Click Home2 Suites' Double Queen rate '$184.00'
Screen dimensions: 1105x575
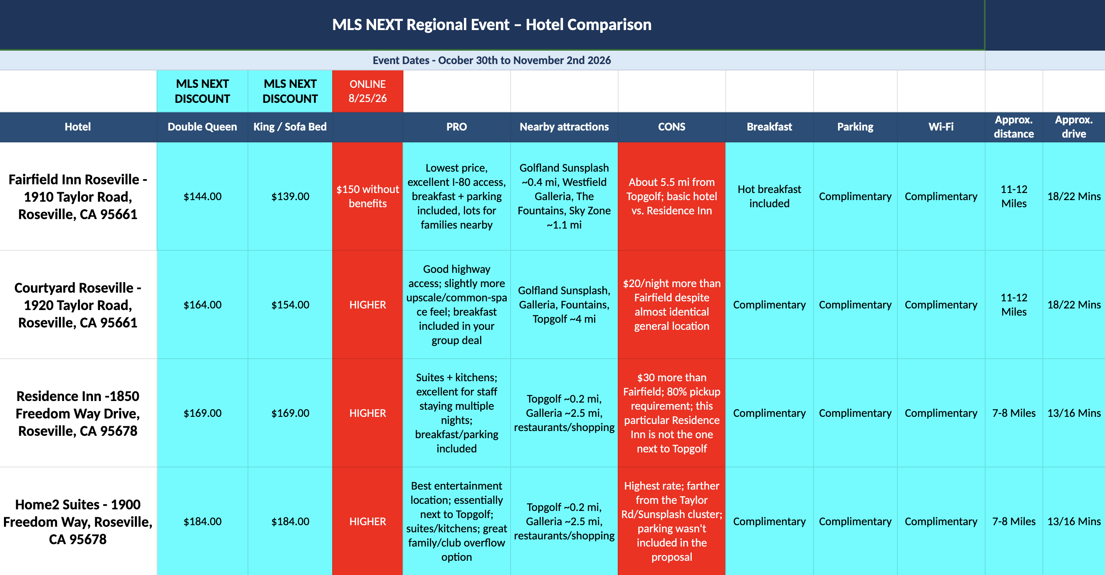202,521
